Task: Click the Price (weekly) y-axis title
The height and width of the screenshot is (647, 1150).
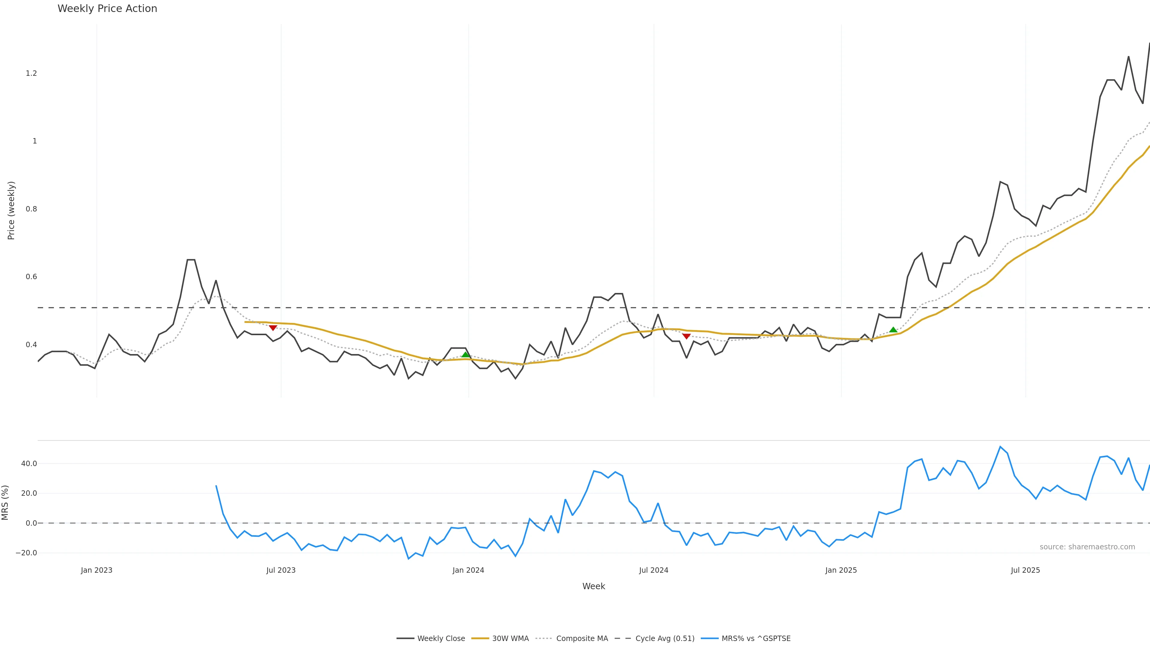Action: (x=11, y=210)
